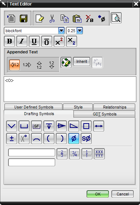Insert the Spherical Diameter symbol
The height and width of the screenshot is (205, 140).
point(86,138)
